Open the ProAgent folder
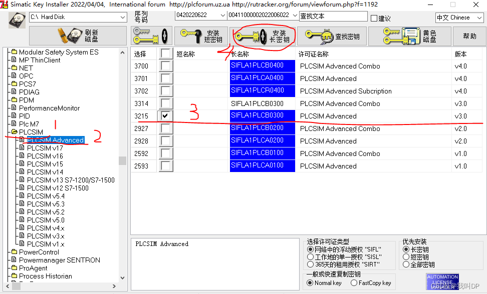The width and height of the screenshot is (487, 294). [33, 268]
